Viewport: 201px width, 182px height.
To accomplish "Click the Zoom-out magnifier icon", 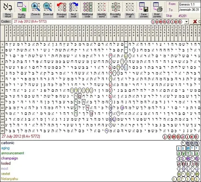I will (48, 7).
